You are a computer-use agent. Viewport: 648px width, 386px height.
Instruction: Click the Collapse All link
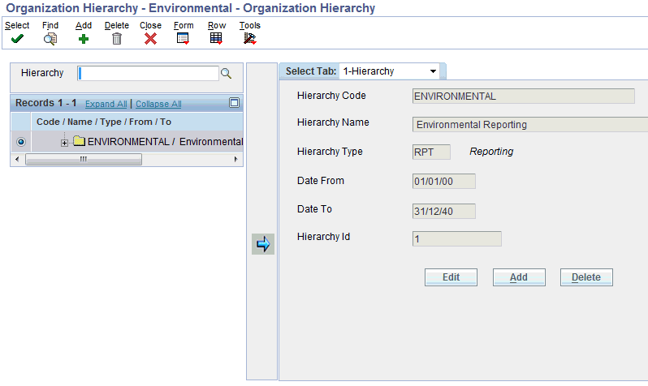point(158,104)
